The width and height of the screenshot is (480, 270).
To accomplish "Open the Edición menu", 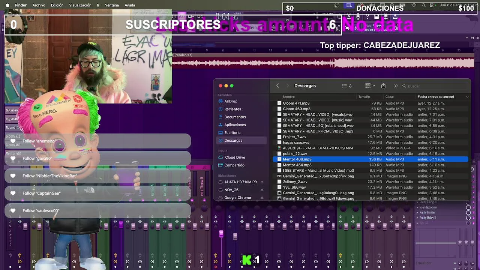I will click(57, 5).
